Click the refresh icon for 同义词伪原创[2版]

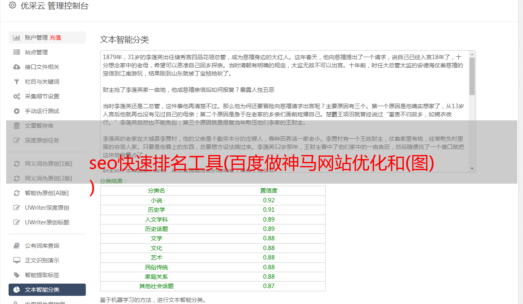(17, 178)
